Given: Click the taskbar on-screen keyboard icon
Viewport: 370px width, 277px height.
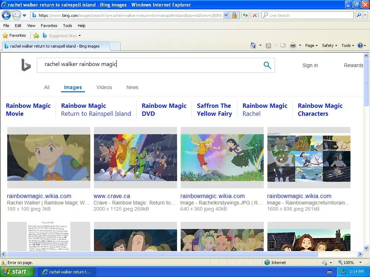Looking at the screenshot, I should (x=330, y=272).
